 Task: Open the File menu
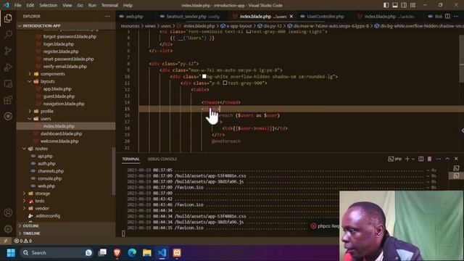click(x=17, y=5)
